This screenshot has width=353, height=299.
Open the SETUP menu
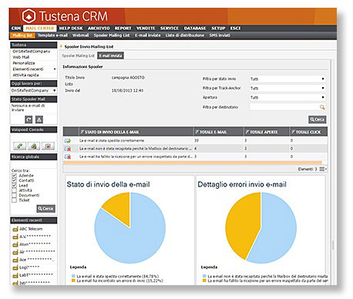tap(218, 28)
